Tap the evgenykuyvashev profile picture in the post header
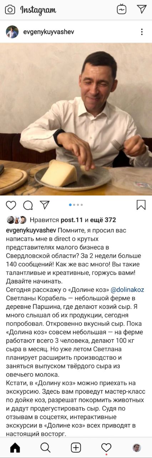Screen dimensions: 152x458 12,32
